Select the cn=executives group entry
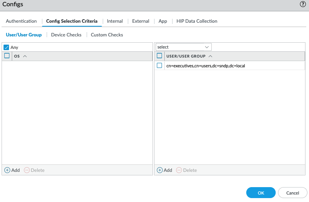309x202 pixels. (205, 66)
